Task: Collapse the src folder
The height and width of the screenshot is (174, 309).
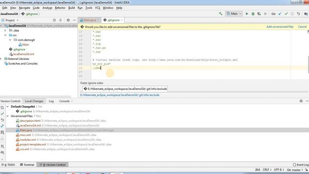Action: 5,35
